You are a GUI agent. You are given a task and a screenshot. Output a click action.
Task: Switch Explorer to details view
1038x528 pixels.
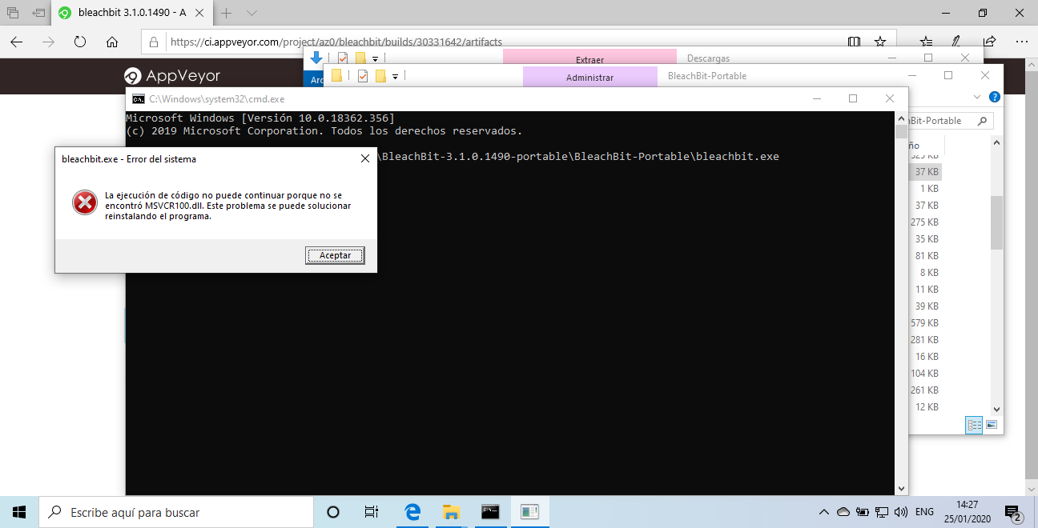974,425
